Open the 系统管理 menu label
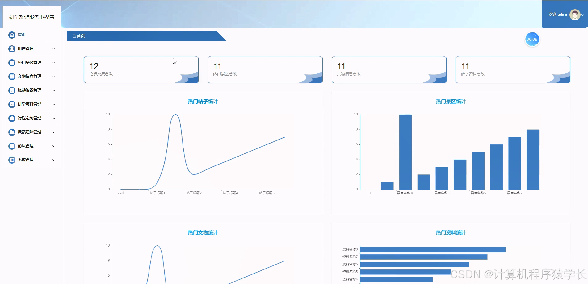The height and width of the screenshot is (284, 588). tap(26, 160)
